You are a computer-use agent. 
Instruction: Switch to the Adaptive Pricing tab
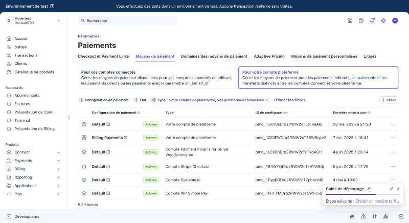click(x=269, y=56)
